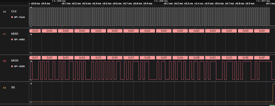Select the 0x55 MOSI data bubble
This screenshot has height=106, width=275.
click(98, 58)
